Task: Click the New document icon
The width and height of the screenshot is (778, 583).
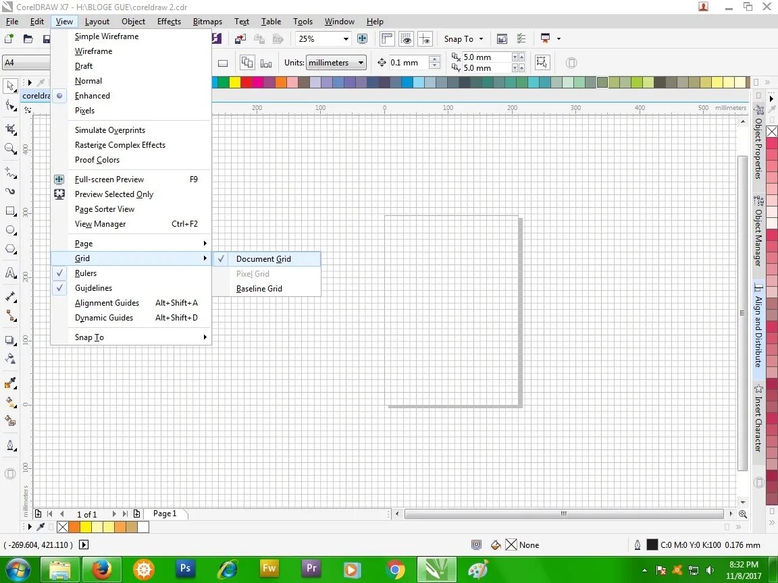Action: coord(9,38)
